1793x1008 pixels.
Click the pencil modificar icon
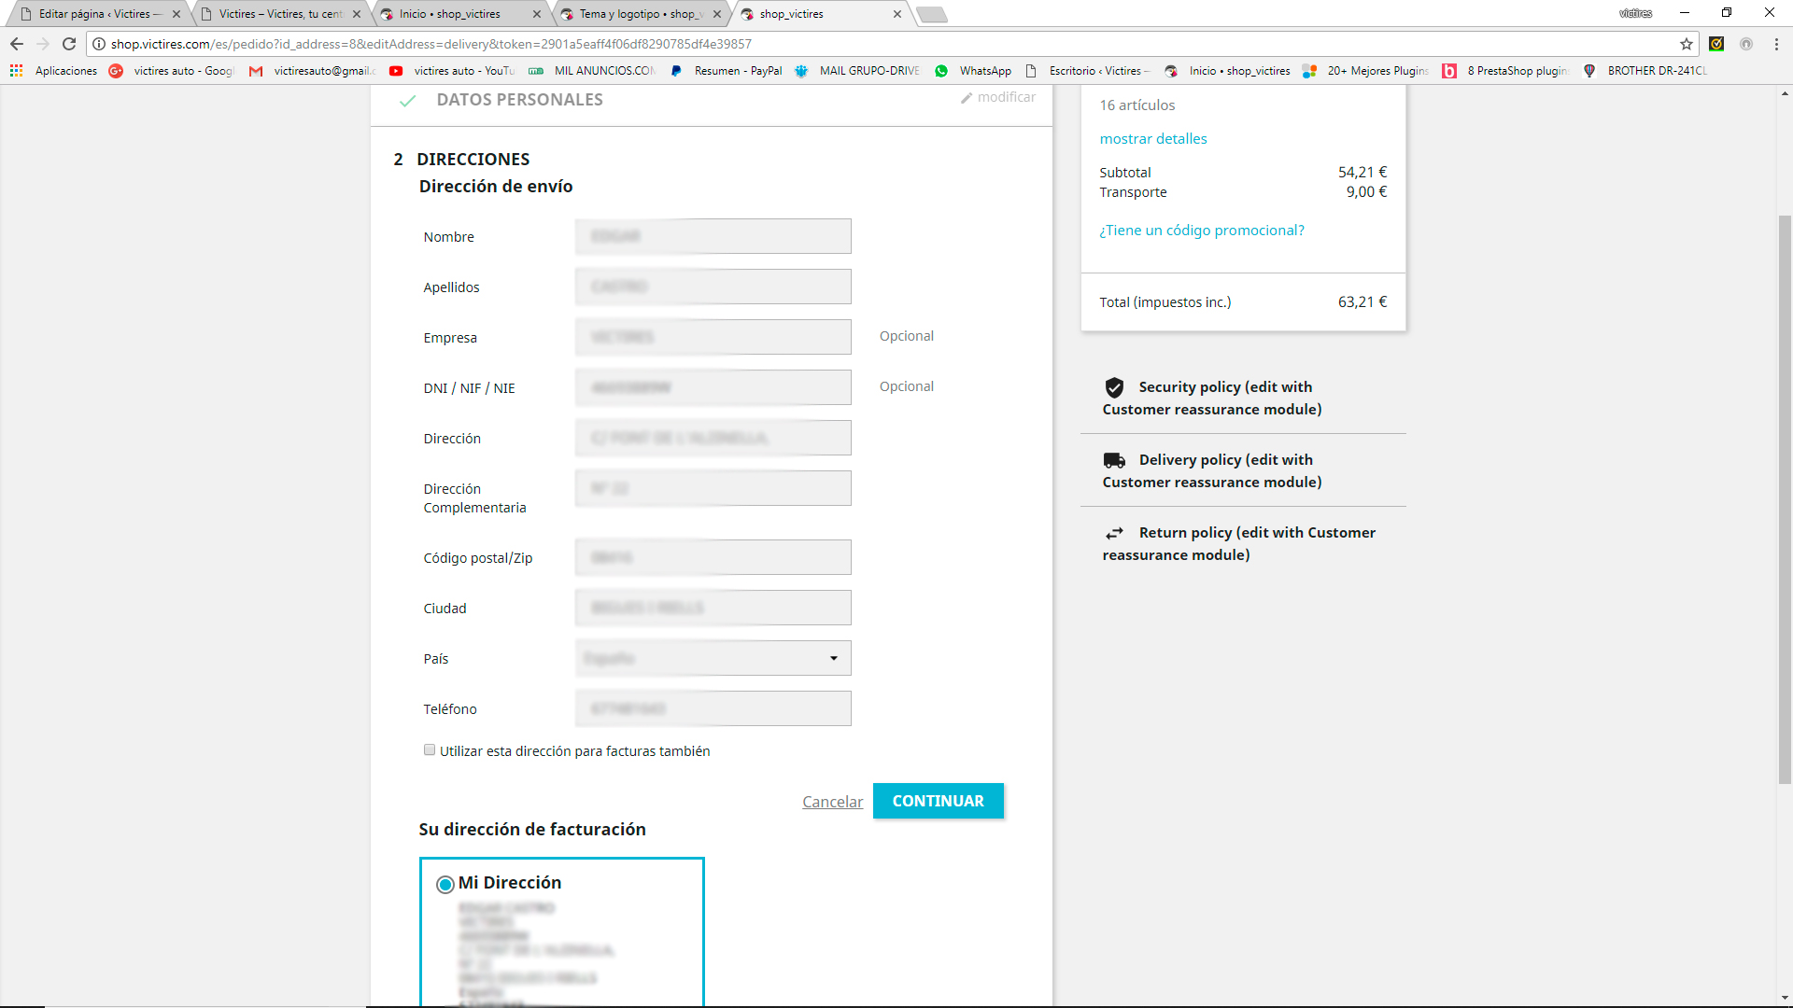point(967,98)
